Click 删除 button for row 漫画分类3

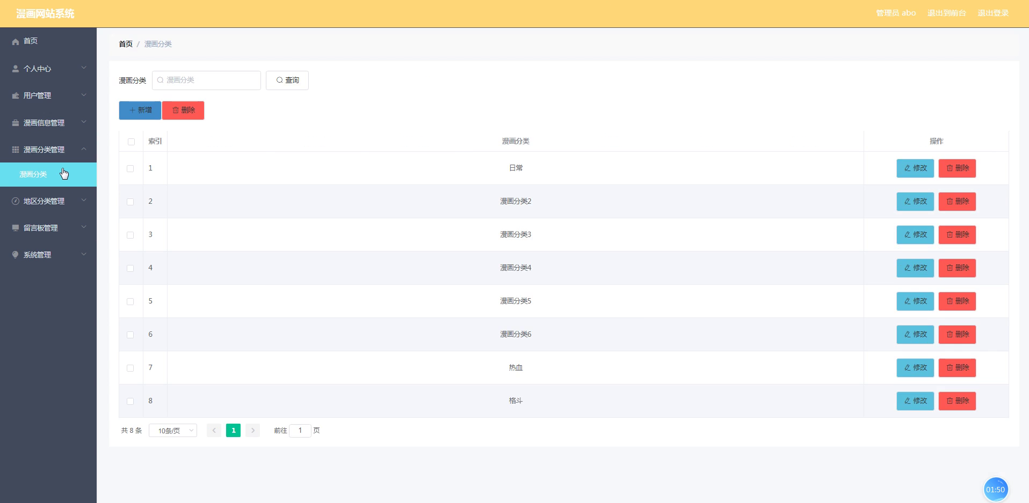click(x=957, y=235)
